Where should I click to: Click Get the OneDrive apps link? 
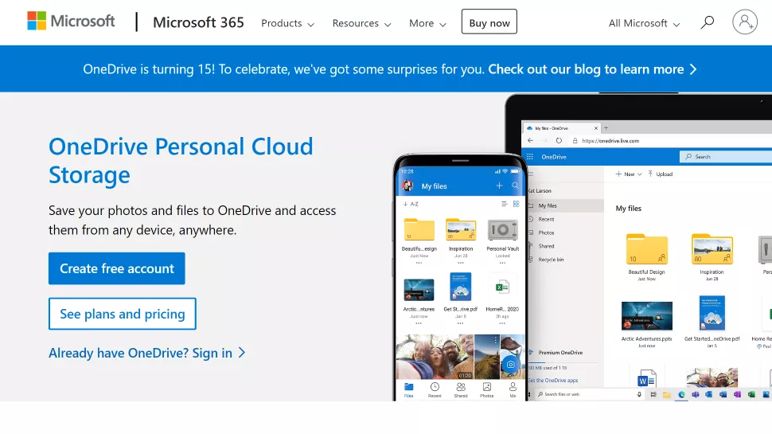coord(553,381)
